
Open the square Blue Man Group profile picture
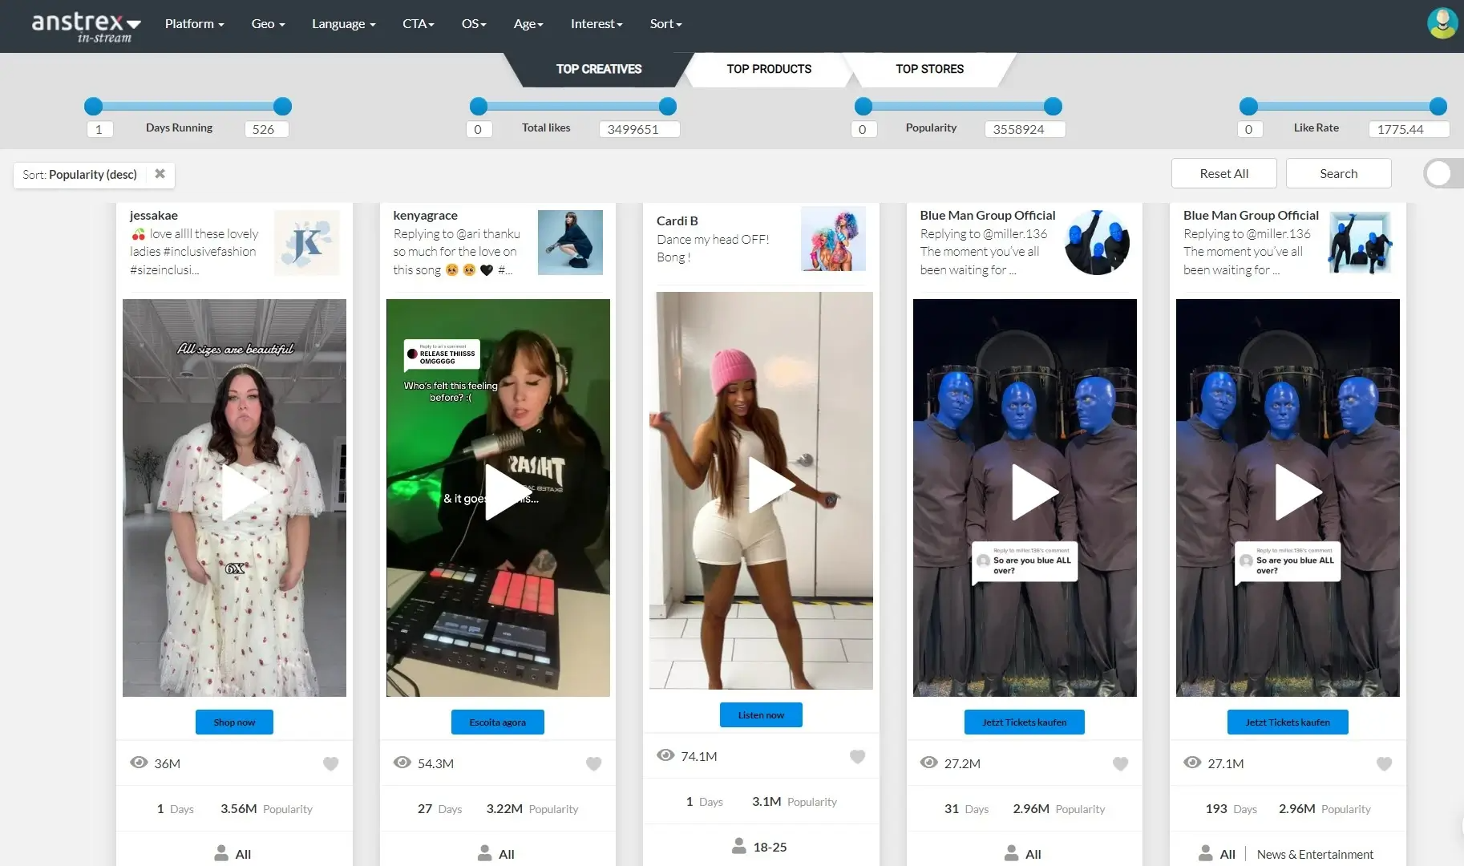1360,243
